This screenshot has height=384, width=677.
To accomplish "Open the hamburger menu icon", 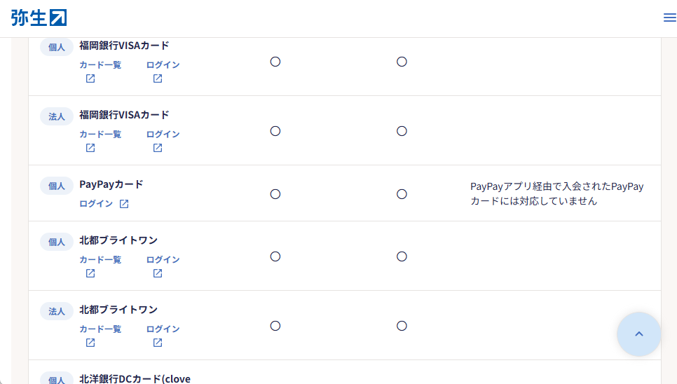I will pyautogui.click(x=669, y=18).
